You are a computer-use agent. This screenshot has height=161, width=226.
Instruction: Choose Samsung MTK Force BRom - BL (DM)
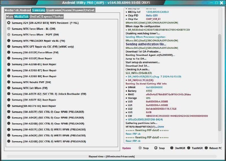31,29
